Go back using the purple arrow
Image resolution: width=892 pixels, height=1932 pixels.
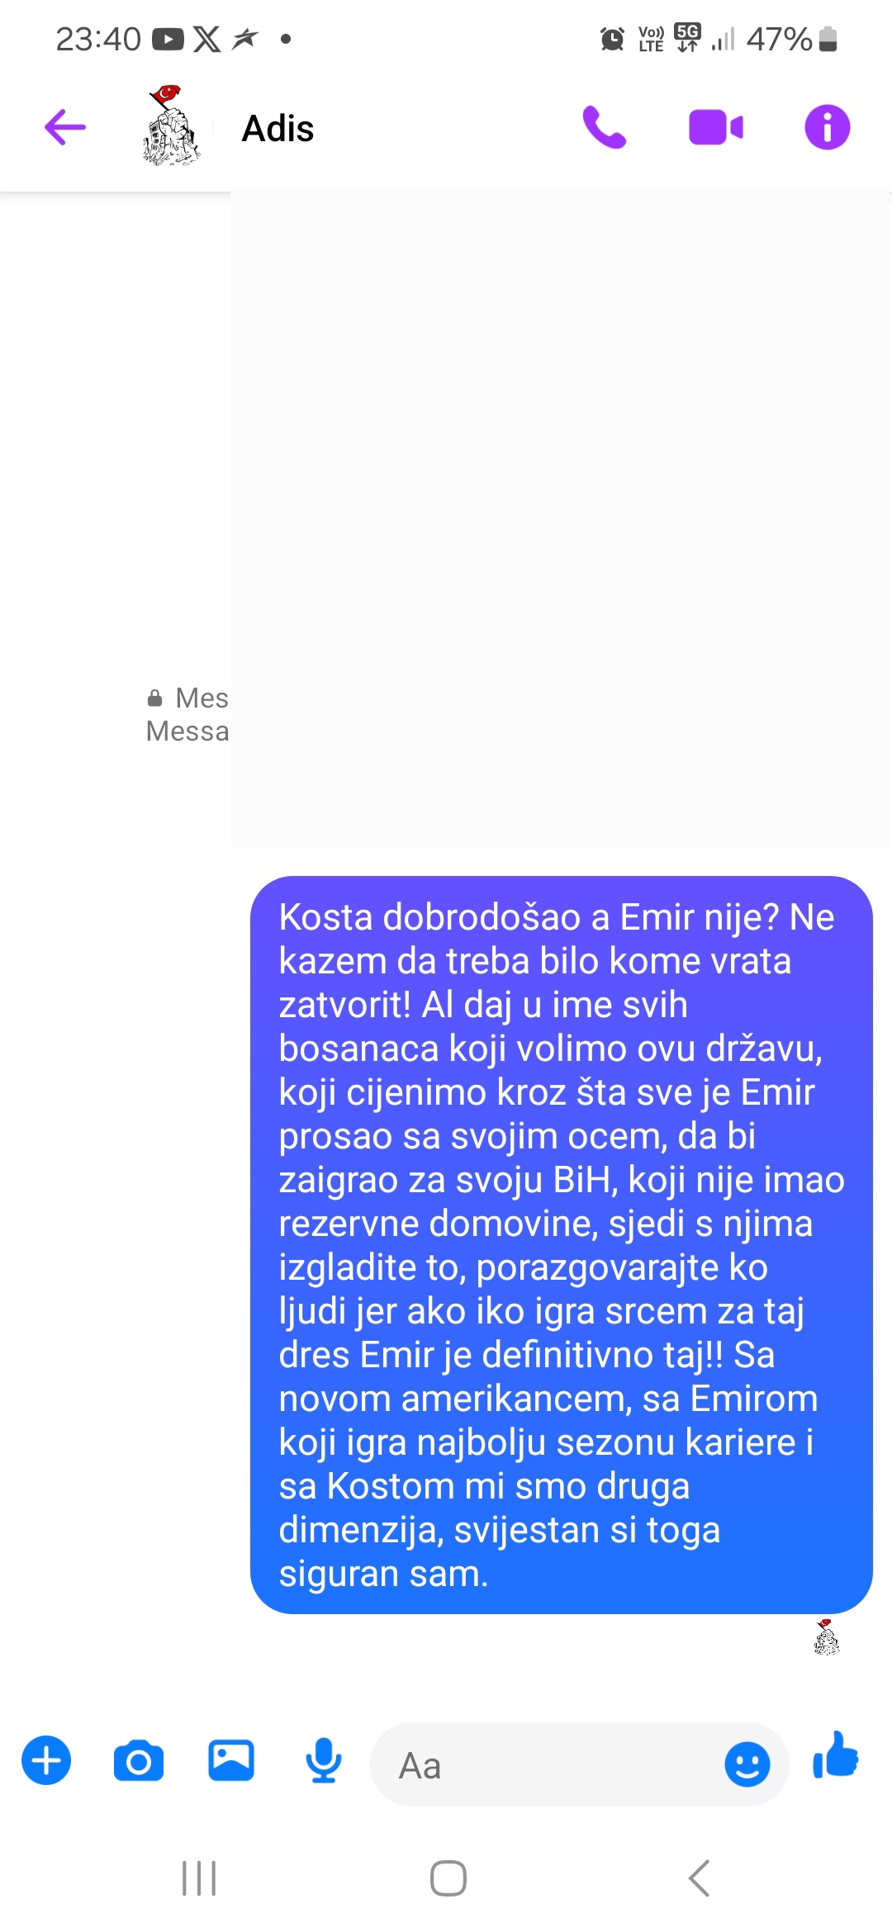pyautogui.click(x=65, y=127)
